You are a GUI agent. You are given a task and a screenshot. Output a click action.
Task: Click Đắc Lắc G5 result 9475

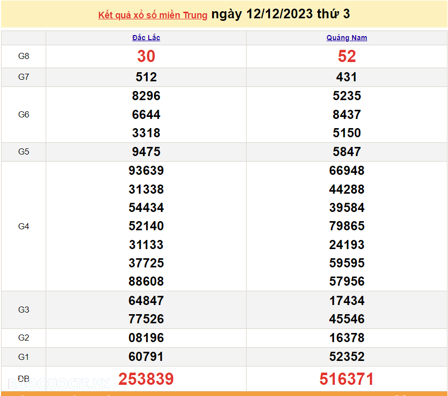[x=146, y=152]
